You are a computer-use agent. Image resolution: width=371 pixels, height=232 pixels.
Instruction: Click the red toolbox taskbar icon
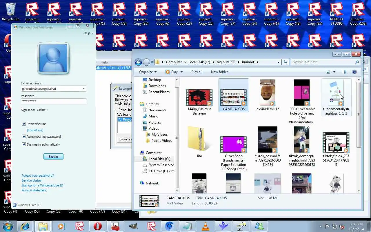click(115, 226)
